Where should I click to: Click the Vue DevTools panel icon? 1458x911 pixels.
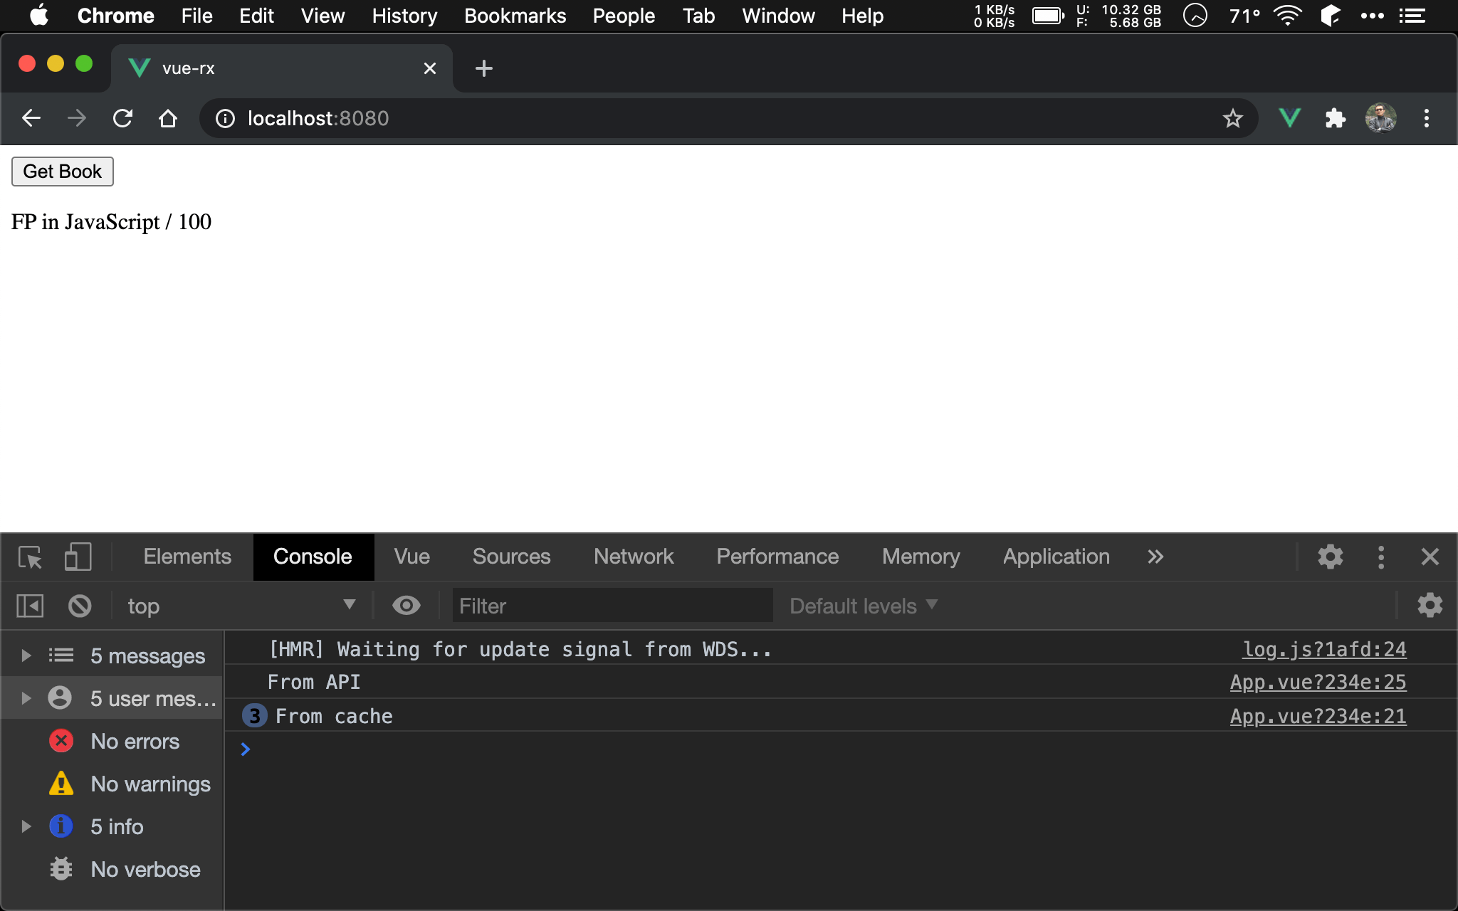412,557
